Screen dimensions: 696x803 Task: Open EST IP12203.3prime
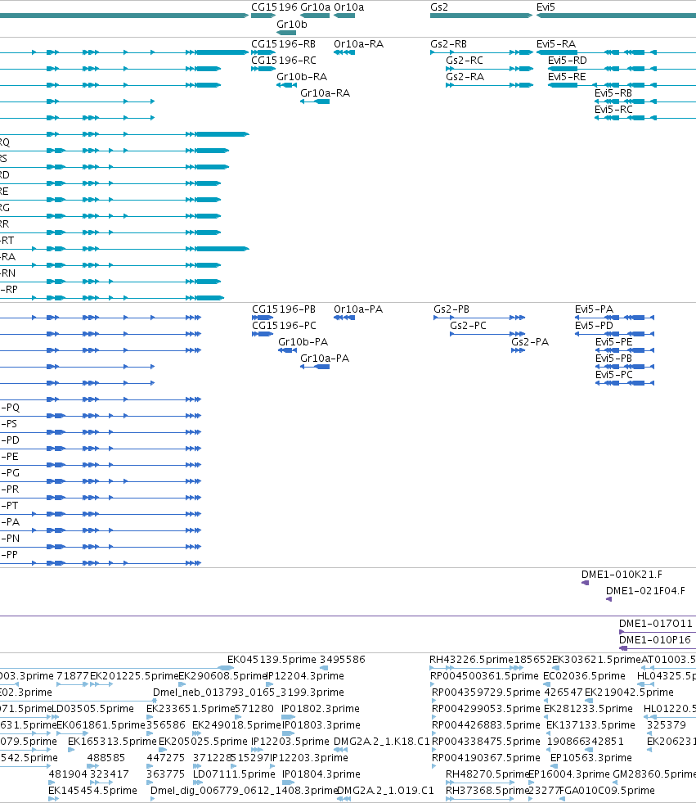click(x=309, y=758)
